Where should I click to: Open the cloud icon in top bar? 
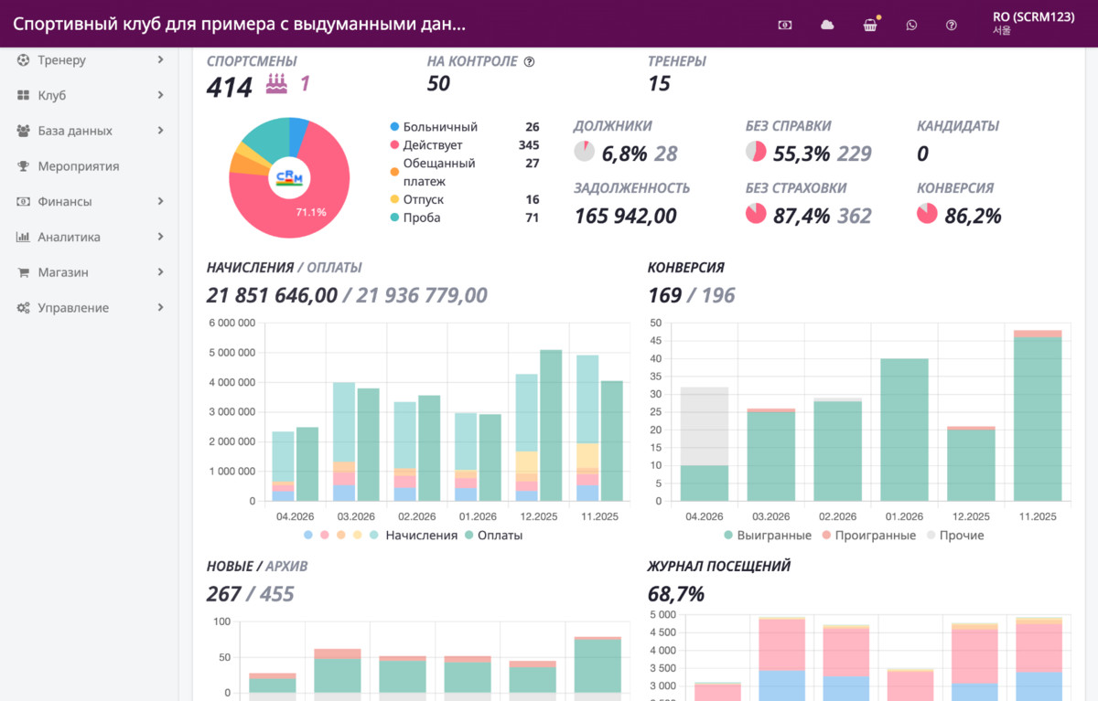[827, 25]
